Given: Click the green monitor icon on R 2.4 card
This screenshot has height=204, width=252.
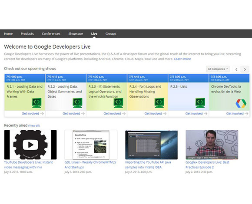Looking at the screenshot, I should (159, 103).
